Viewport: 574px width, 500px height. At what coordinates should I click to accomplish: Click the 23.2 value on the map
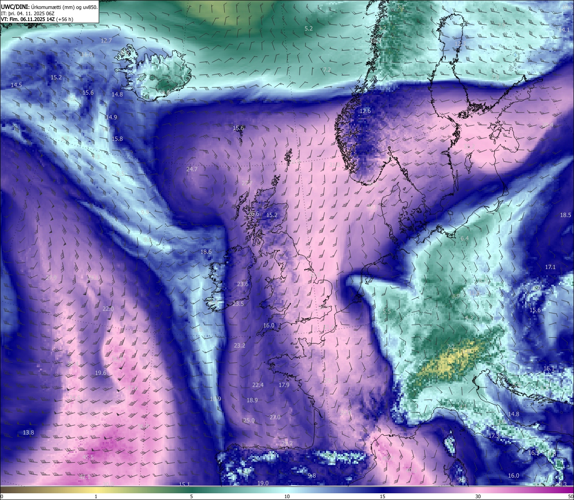click(239, 345)
